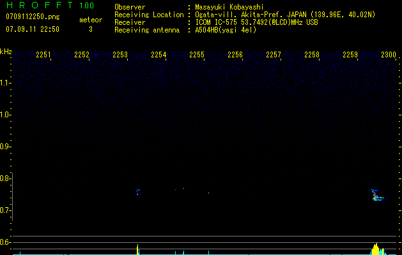Image resolution: width=402 pixels, height=255 pixels.
Task: Click the yellow power spike below 2253 echo
Action: tap(137, 249)
